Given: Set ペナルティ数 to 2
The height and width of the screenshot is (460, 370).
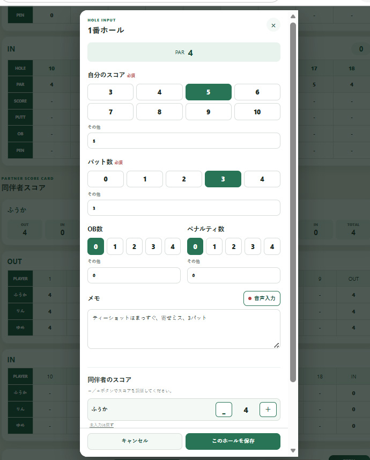Looking at the screenshot, I should pyautogui.click(x=234, y=246).
